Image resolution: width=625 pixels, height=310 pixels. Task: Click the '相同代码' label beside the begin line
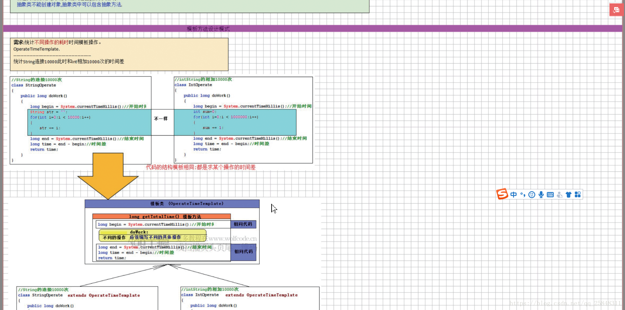click(243, 224)
